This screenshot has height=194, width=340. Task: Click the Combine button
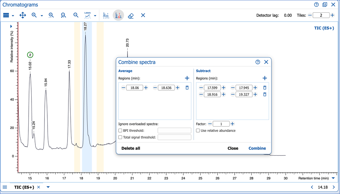coord(257,148)
